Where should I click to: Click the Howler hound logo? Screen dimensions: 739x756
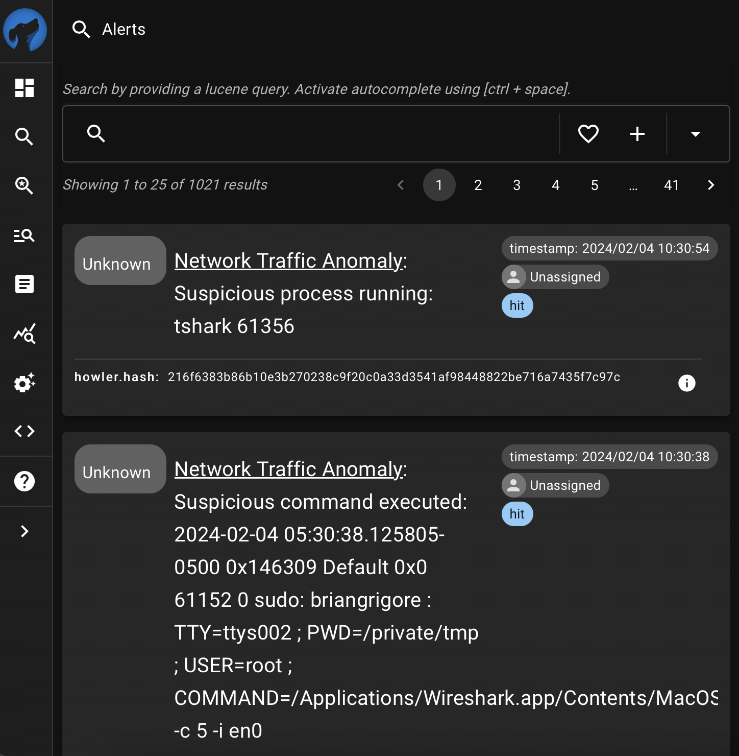[25, 30]
